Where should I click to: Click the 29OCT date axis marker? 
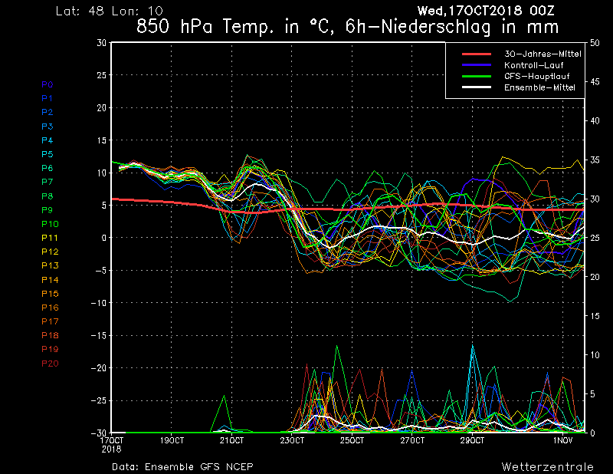[472, 441]
